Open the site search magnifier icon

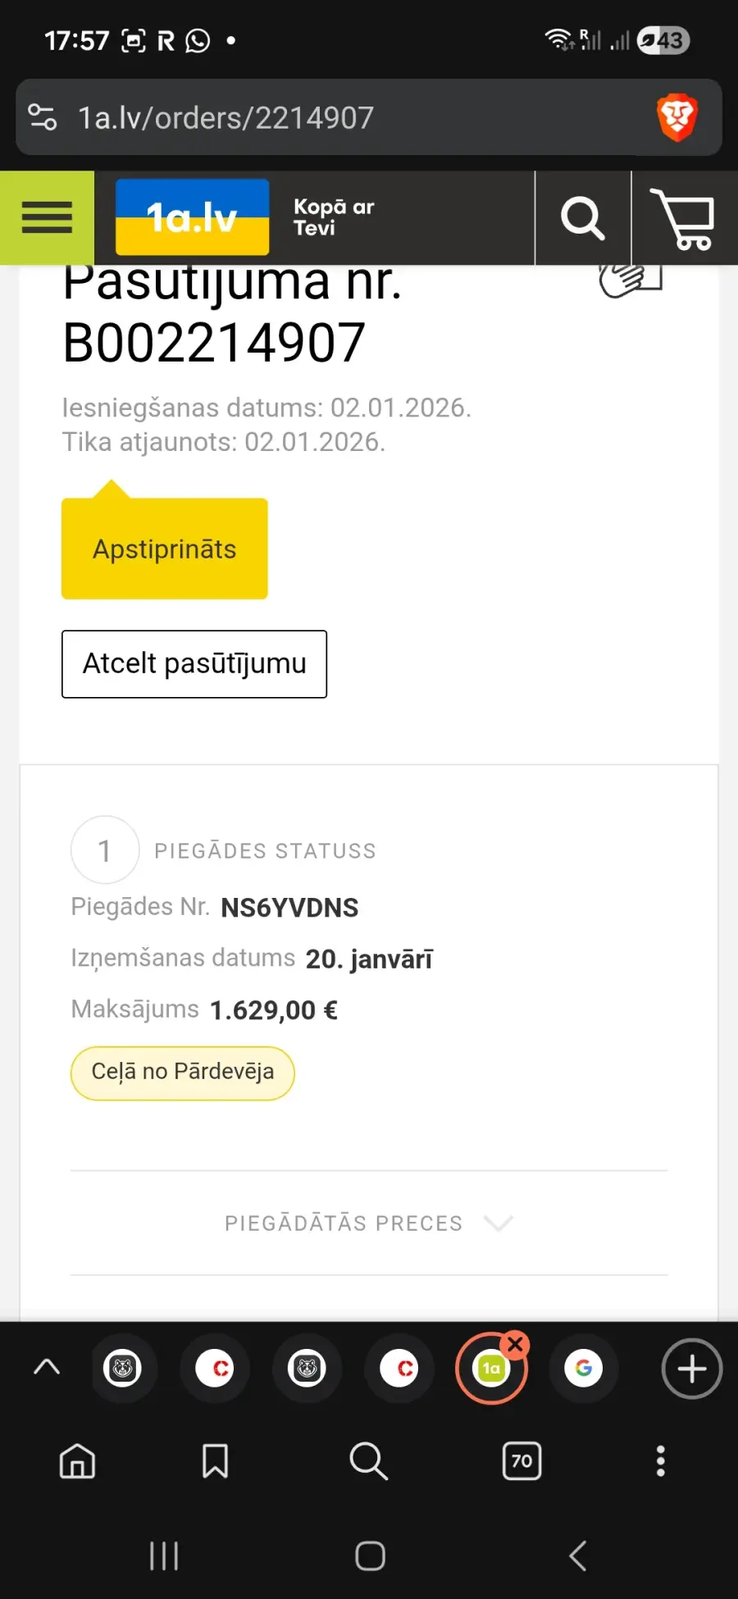(x=582, y=218)
